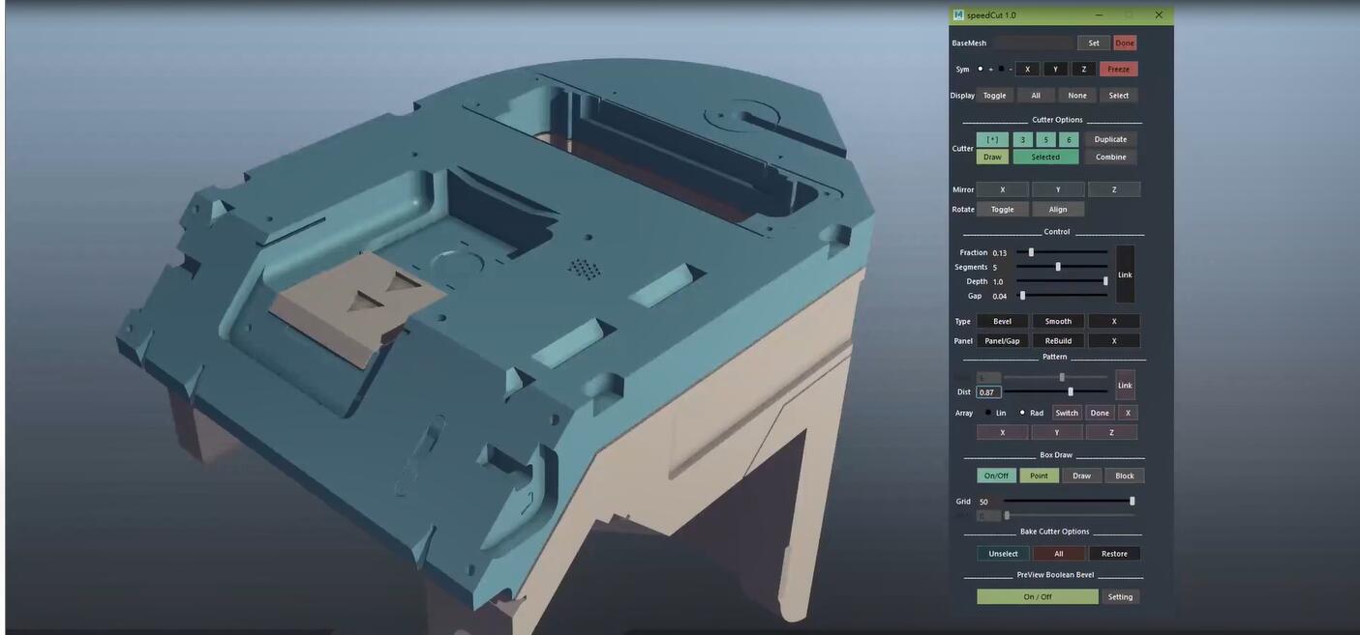Select the Sym minus radio button
Image resolution: width=1360 pixels, height=635 pixels.
tap(1001, 69)
